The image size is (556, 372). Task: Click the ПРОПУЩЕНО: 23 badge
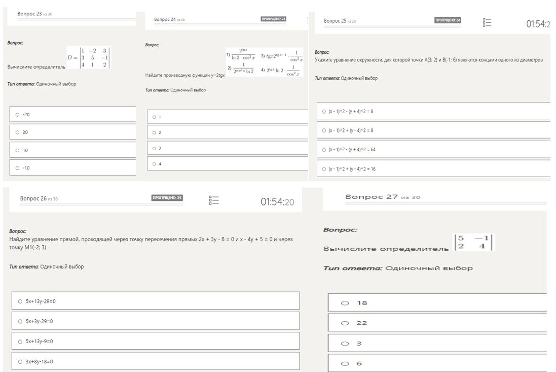coord(274,19)
